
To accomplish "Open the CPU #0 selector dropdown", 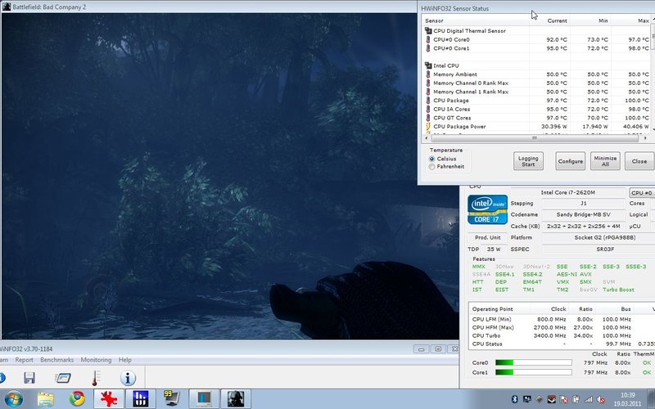I will tap(642, 193).
